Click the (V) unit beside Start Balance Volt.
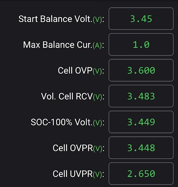Viewport: 178px width, 187px height. (97, 20)
